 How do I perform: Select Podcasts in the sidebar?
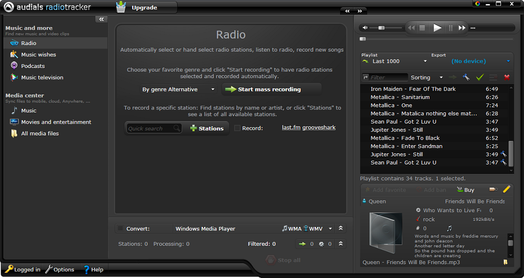(33, 66)
